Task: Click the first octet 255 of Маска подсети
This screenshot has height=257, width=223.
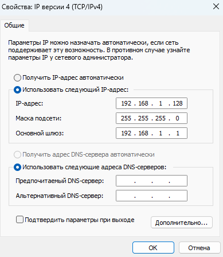Action: click(126, 118)
